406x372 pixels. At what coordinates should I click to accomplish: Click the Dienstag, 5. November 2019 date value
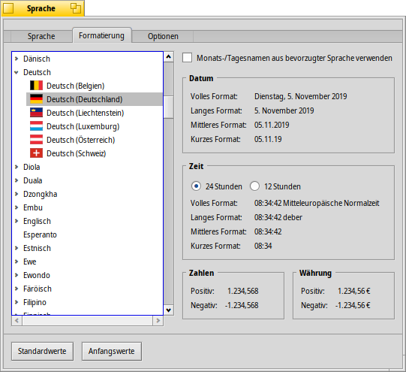300,96
